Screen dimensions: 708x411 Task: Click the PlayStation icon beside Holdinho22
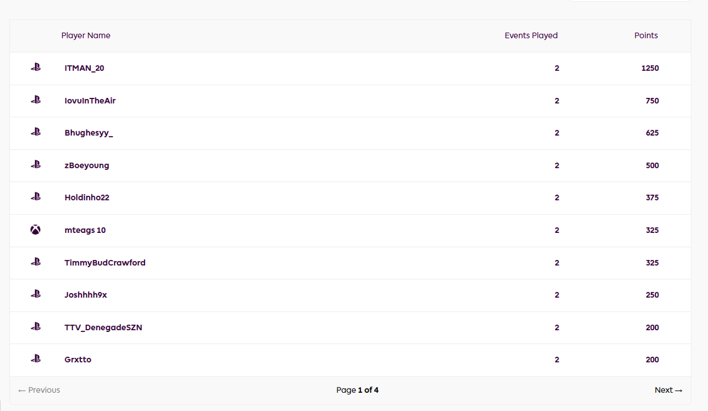35,198
